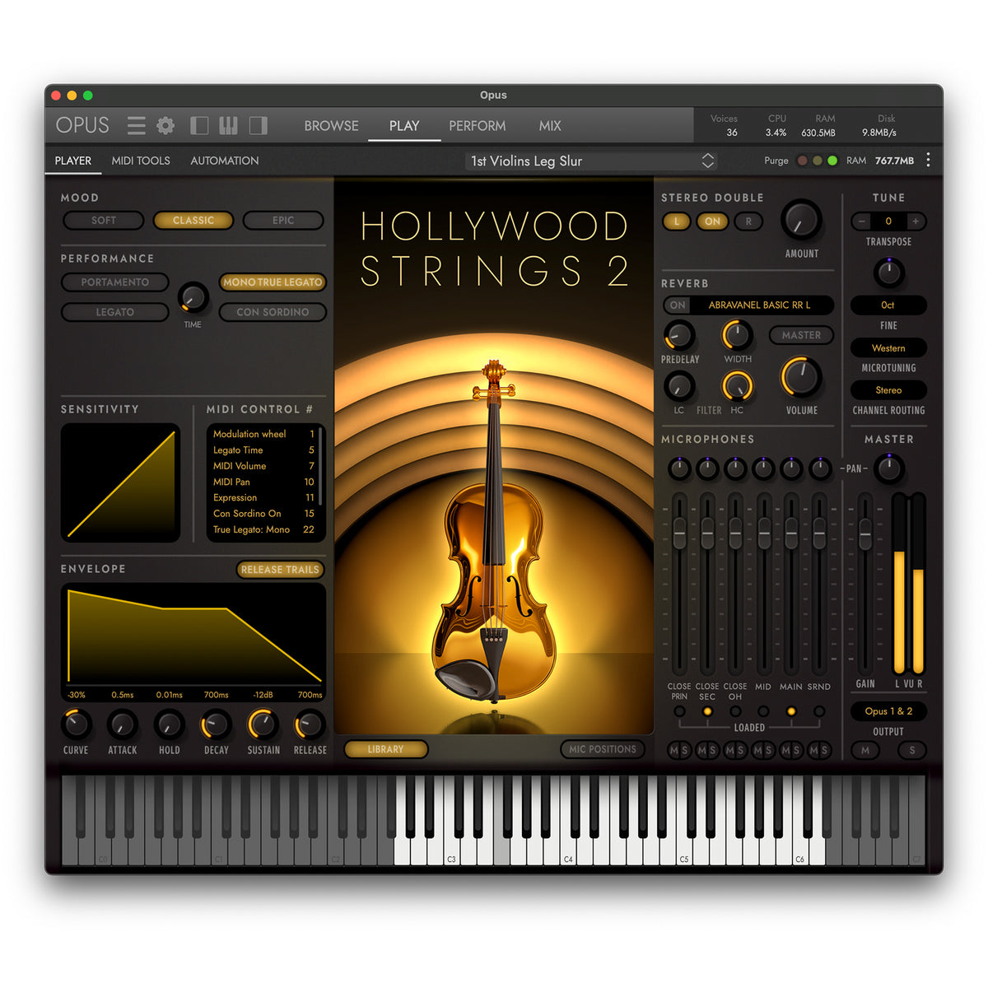Viewport: 988px width, 988px height.
Task: Open the MIDI Tools tab
Action: pos(141,161)
